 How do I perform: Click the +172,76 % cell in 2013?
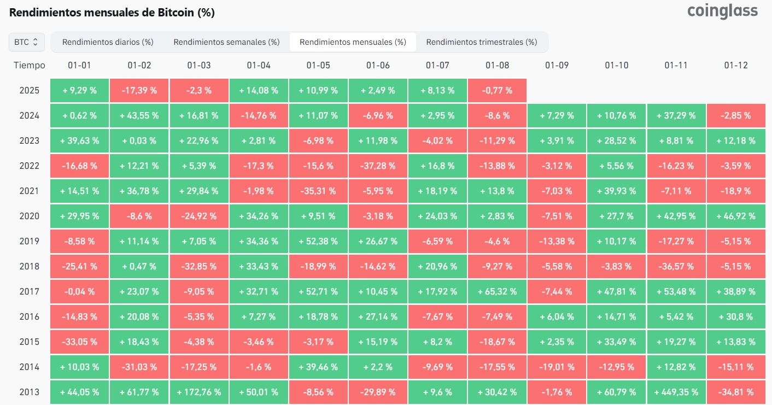(x=198, y=392)
